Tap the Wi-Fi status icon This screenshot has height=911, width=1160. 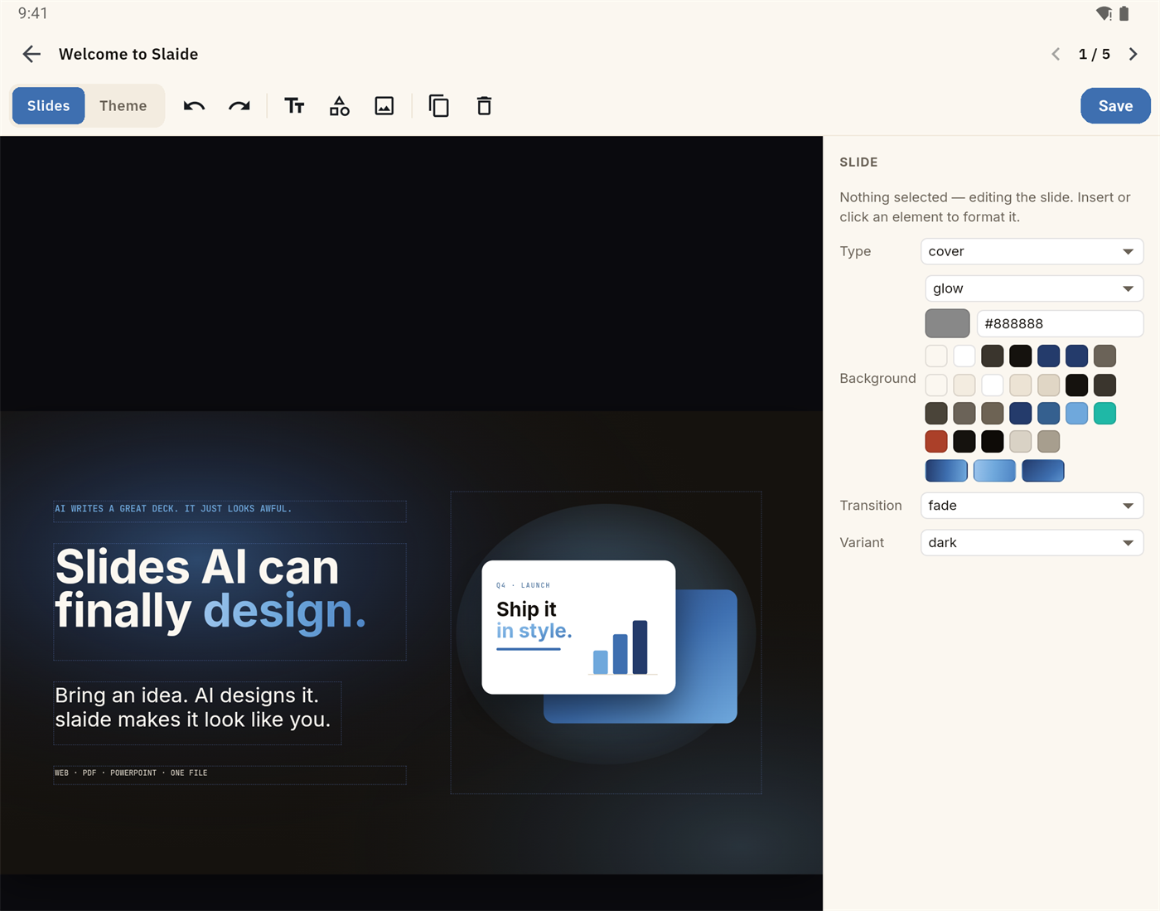(x=1104, y=13)
